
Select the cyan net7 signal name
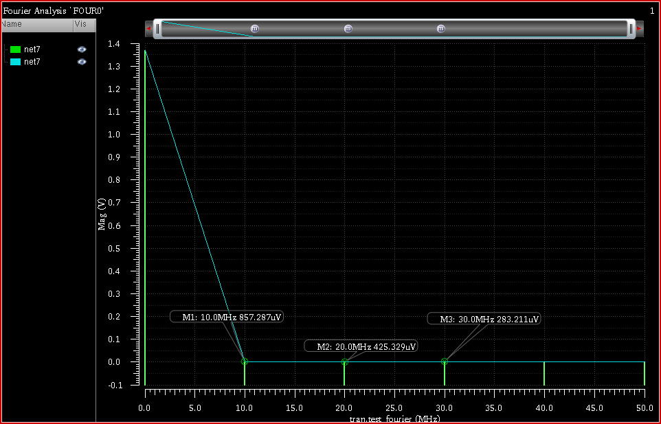point(32,62)
